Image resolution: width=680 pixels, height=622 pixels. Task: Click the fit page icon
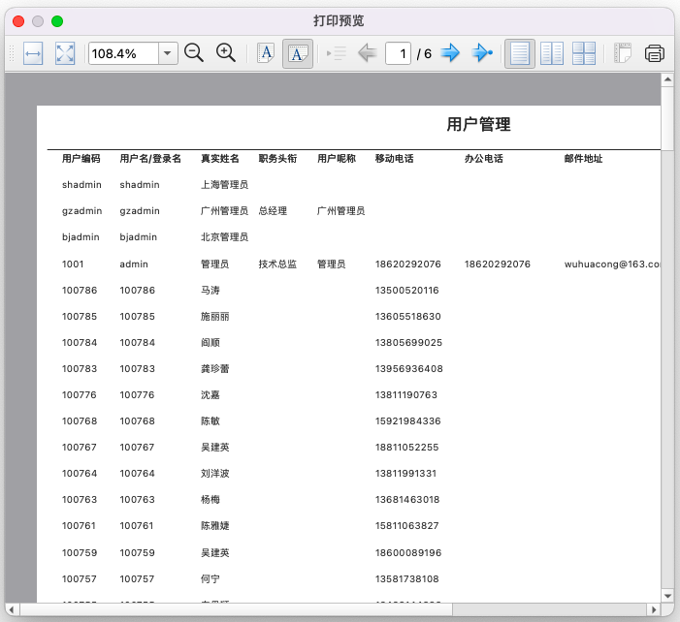coord(65,54)
